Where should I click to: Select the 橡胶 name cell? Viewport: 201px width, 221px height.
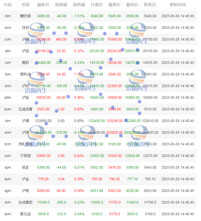(26, 63)
